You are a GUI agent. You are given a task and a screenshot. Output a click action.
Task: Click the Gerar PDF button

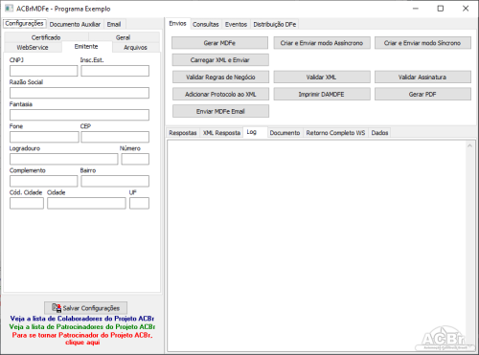[x=422, y=94]
